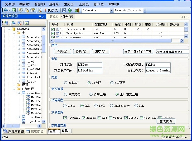Viewport: 192px width, 141px height.
Task: Select the BLL code type radio button
Action: (x=136, y=106)
